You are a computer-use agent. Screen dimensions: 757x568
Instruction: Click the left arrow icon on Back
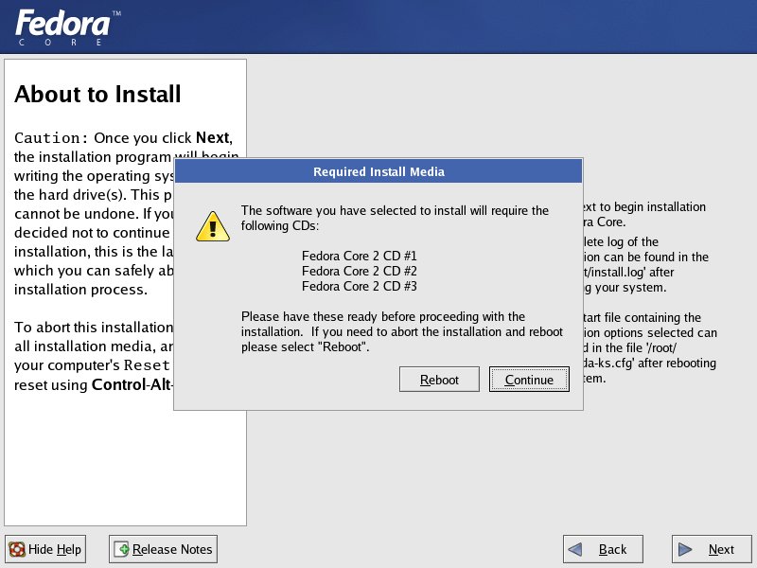click(579, 549)
